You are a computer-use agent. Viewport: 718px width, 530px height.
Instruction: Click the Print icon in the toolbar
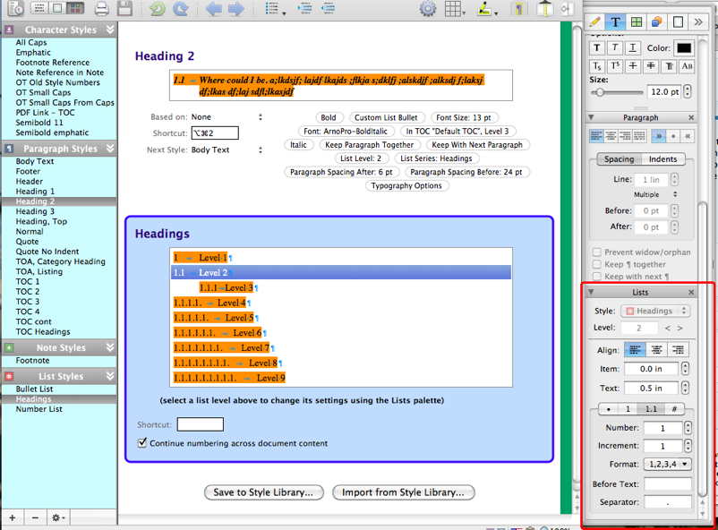(x=102, y=10)
